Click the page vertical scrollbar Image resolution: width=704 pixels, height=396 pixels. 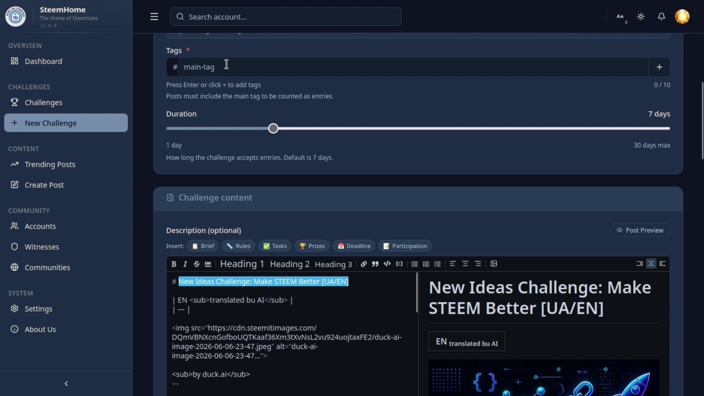coord(703,121)
